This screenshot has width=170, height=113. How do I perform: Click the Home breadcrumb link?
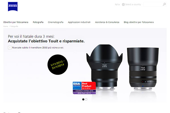click(6, 26)
